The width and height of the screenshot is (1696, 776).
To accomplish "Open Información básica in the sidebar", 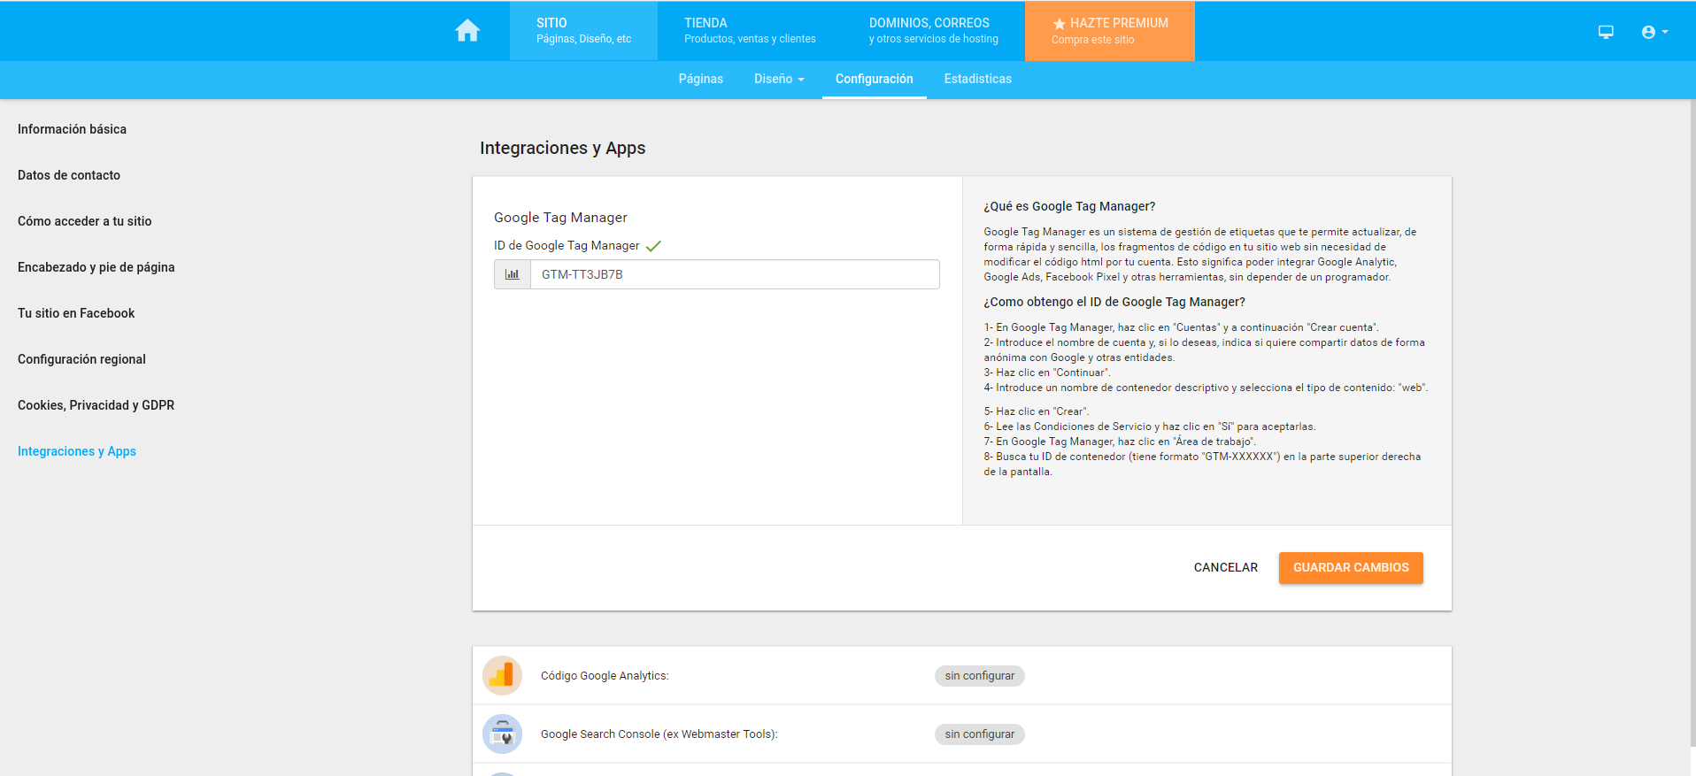I will [x=72, y=129].
